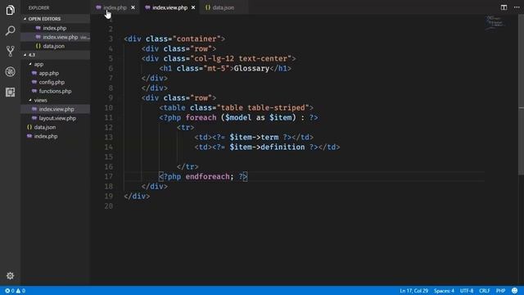Click the PHP icon on index.view.php tab
524x295 pixels.
point(147,7)
